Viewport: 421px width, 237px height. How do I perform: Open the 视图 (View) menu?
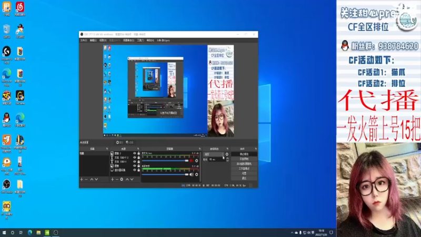click(x=103, y=41)
